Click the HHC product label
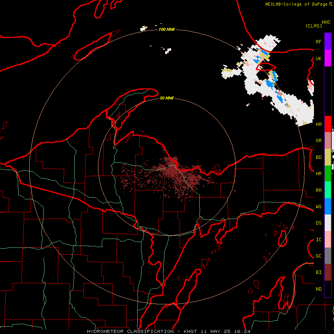This screenshot has width=334, height=334. [326, 22]
